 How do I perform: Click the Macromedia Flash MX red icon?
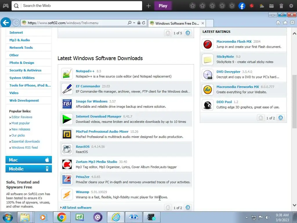[208, 44]
